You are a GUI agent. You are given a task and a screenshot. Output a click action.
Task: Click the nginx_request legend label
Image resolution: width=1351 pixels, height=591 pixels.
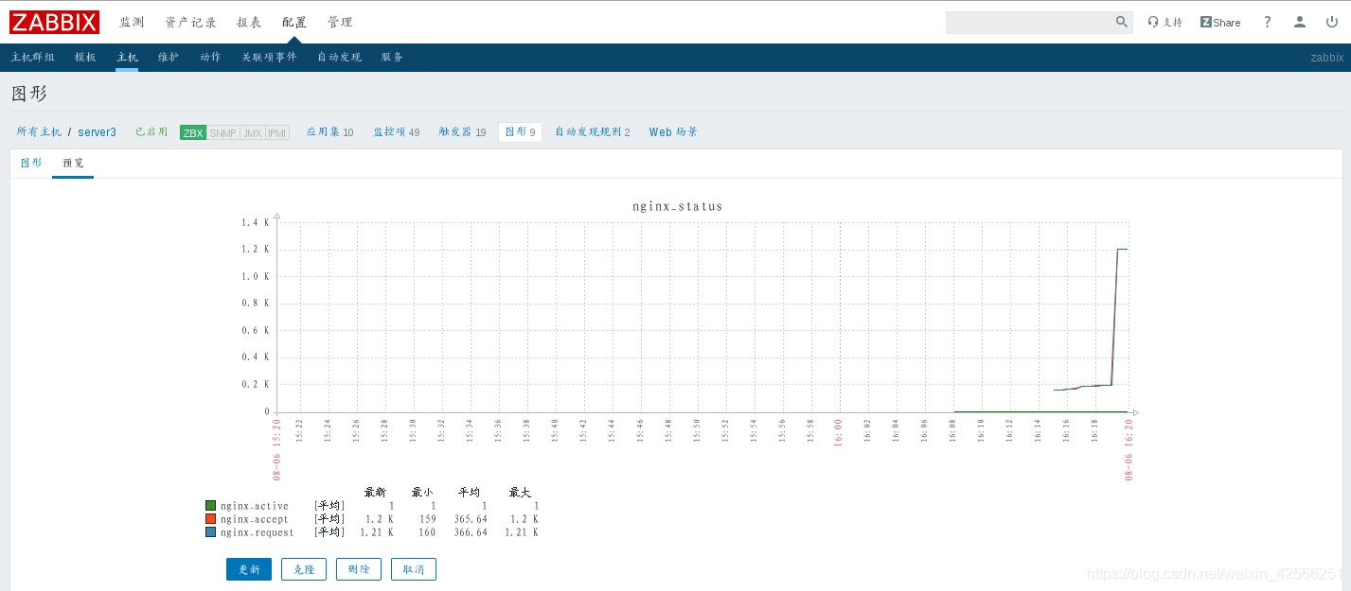click(258, 532)
